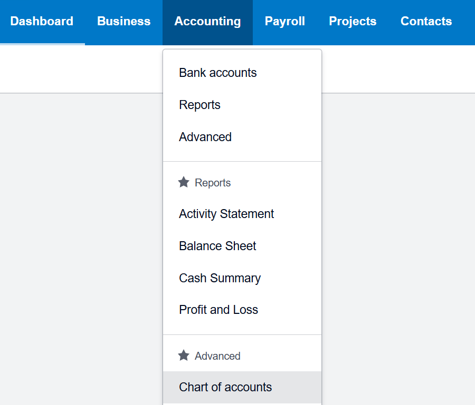Go to the Dashboard tab

42,22
